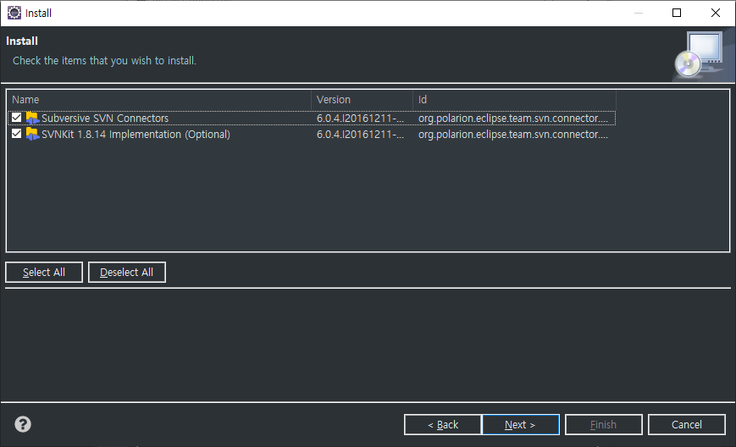The image size is (736, 447).
Task: Click the Subversive SVN Connectors feature icon
Action: coord(32,119)
